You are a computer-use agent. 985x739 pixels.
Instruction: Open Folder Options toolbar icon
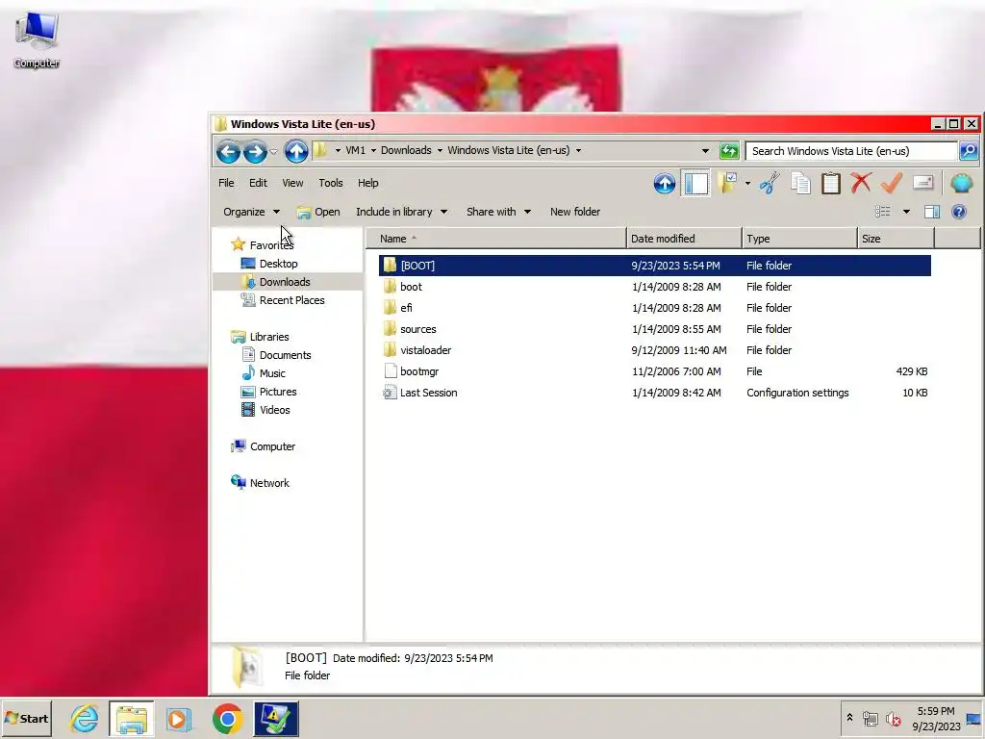[x=727, y=184]
